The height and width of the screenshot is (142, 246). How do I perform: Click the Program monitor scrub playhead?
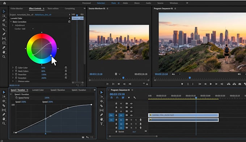click(190, 78)
